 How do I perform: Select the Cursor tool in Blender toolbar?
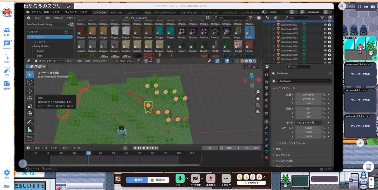coord(30,82)
